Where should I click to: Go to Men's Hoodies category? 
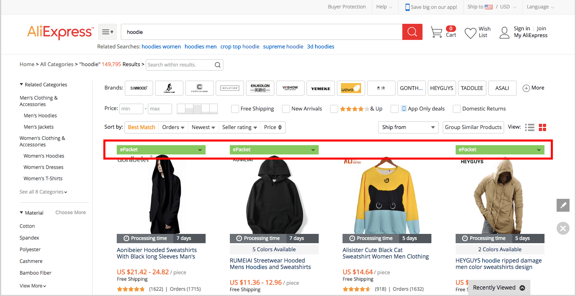pos(40,116)
